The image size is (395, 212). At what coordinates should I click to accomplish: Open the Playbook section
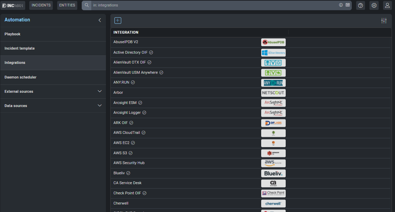tap(12, 34)
